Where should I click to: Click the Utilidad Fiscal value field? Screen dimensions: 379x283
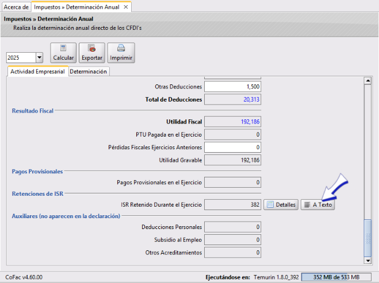tap(232, 122)
